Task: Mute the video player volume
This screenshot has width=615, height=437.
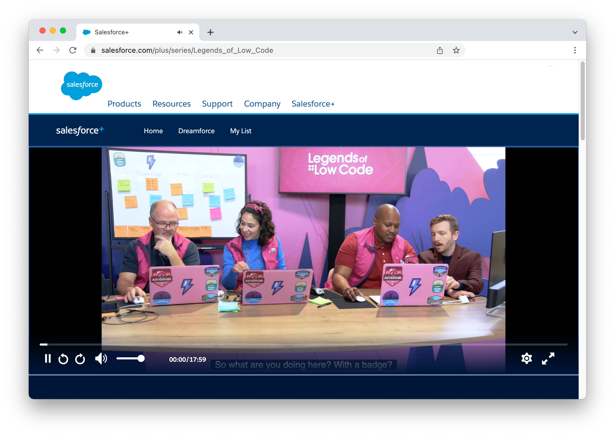Action: pyautogui.click(x=101, y=359)
